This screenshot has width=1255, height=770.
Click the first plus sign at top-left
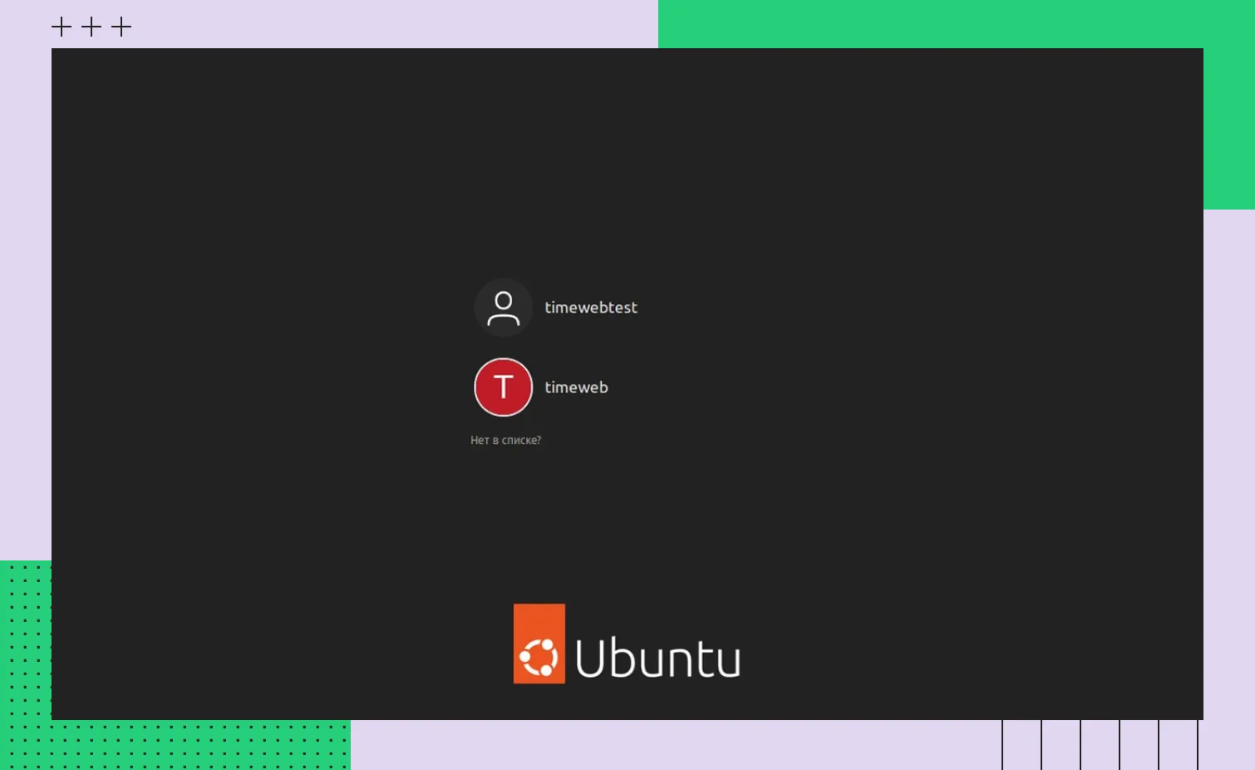[62, 27]
